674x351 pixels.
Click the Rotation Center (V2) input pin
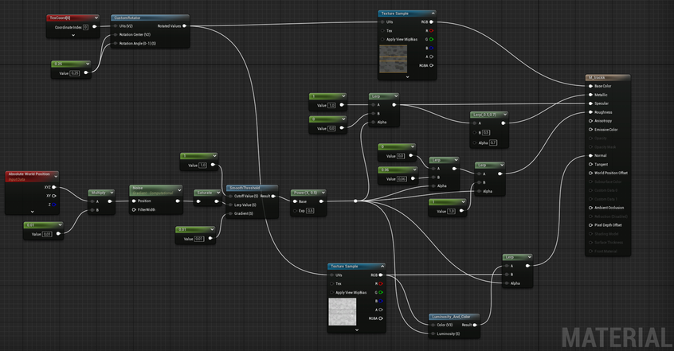116,35
